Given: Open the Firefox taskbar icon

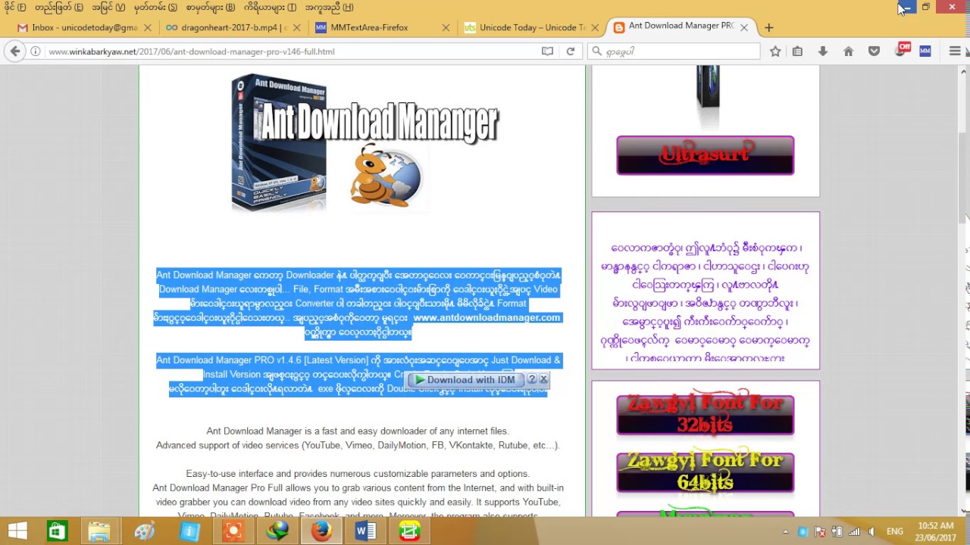Looking at the screenshot, I should click(x=321, y=531).
